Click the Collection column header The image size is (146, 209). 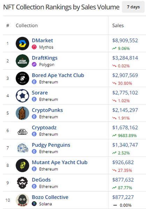click(x=27, y=25)
